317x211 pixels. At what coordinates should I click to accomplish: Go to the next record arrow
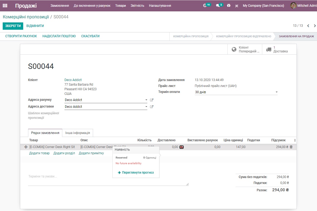pyautogui.click(x=315, y=26)
